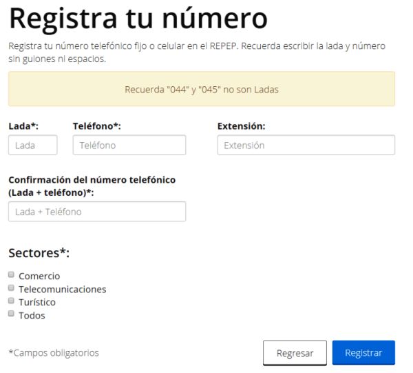413x373 pixels.
Task: Focus the Teléfono input field
Action: pos(129,145)
